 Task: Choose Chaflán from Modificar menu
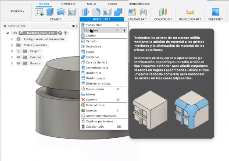coord(104,36)
